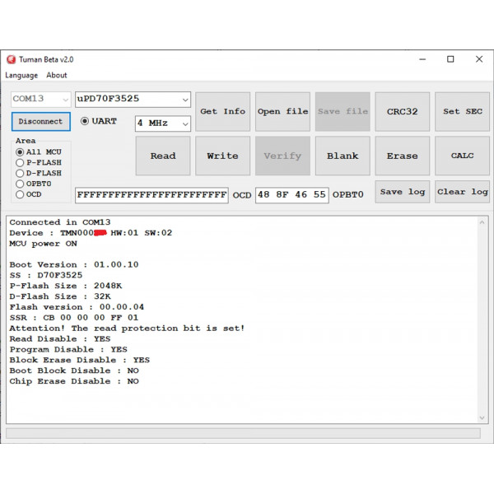
Task: Click log line 'SS : D70F3525'
Action: [x=46, y=275]
